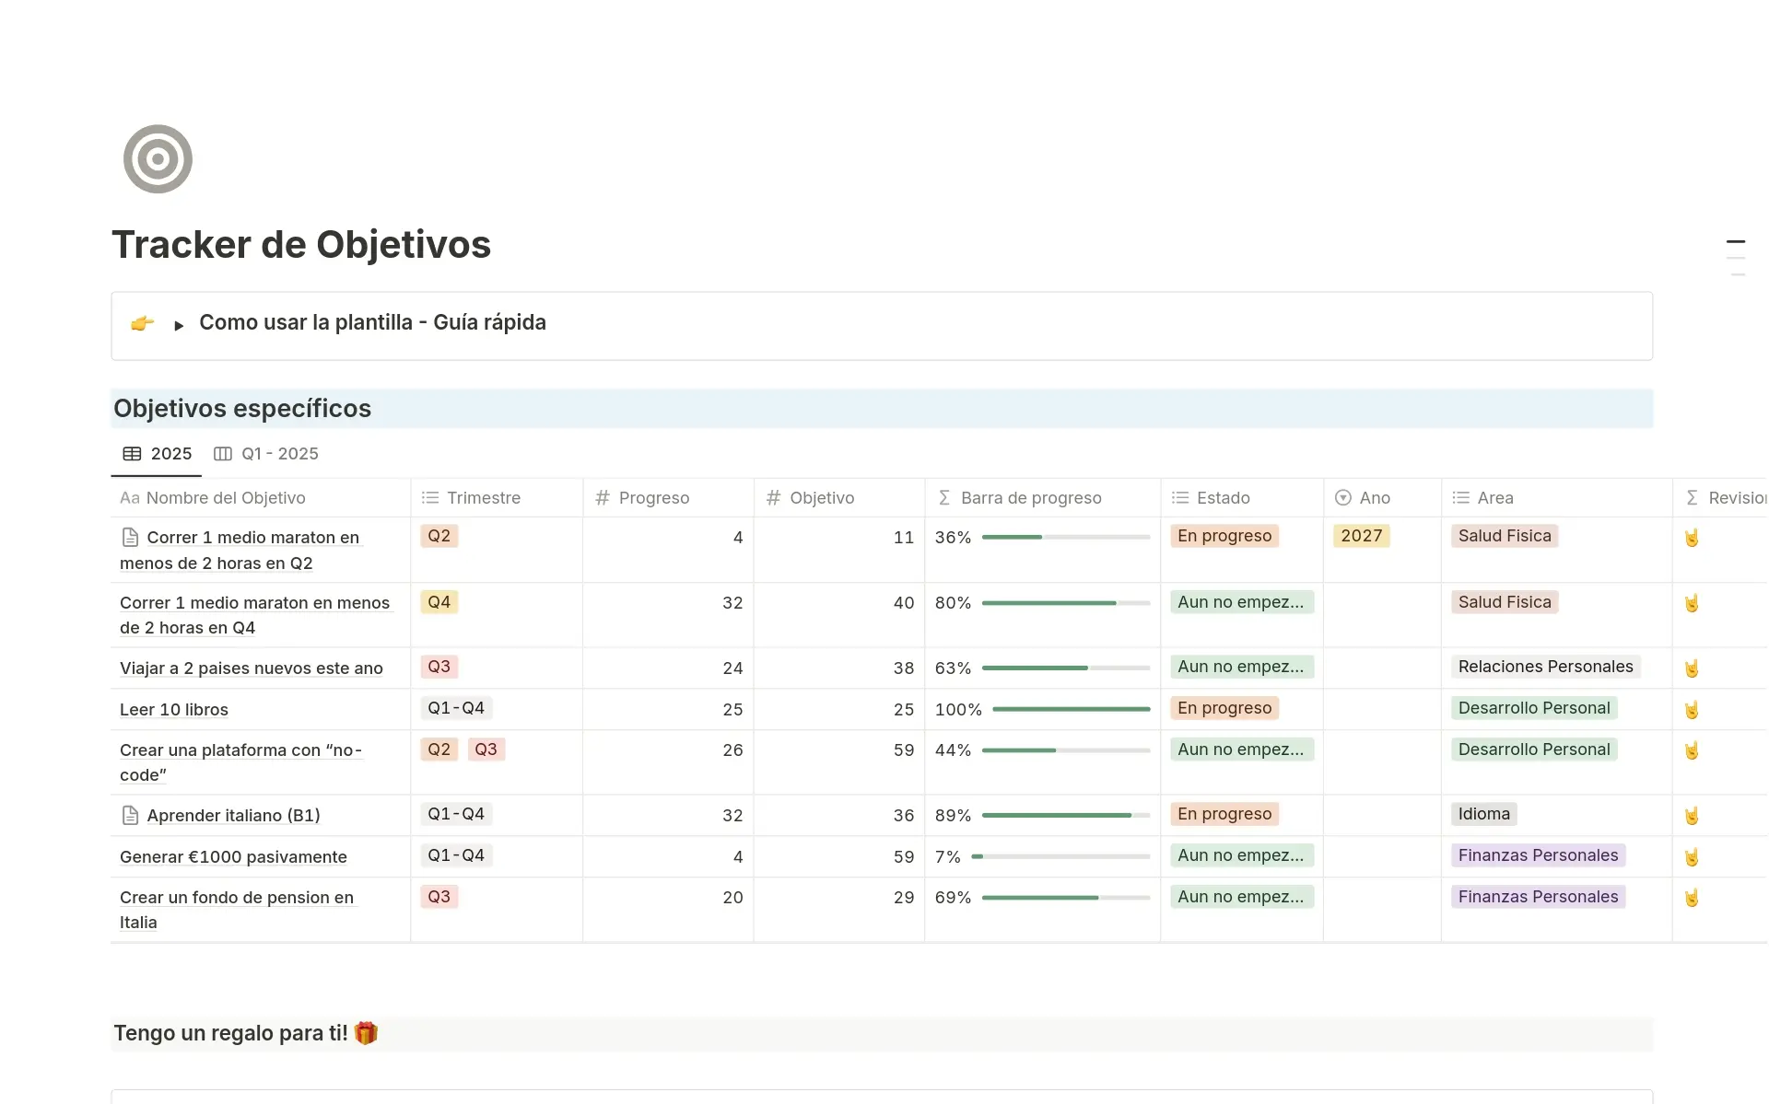The image size is (1769, 1104).
Task: Switch to the Q1 - 2025 tab
Action: (279, 454)
